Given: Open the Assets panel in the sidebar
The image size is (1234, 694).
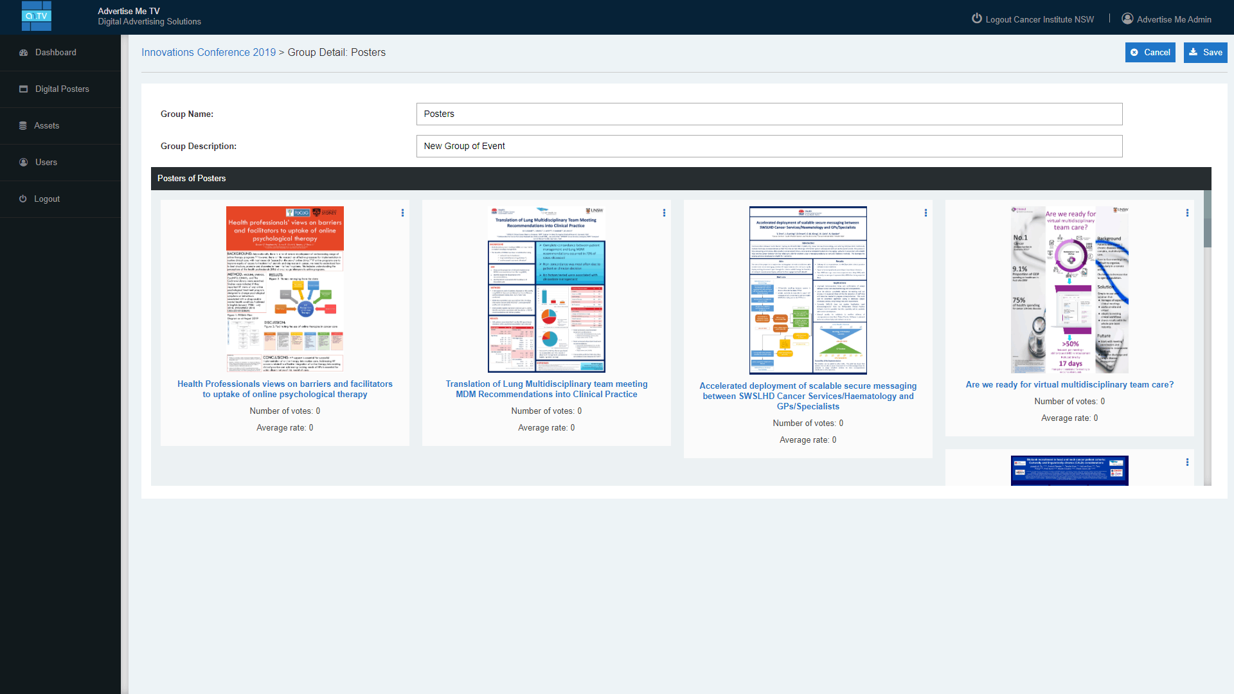Looking at the screenshot, I should (24, 125).
